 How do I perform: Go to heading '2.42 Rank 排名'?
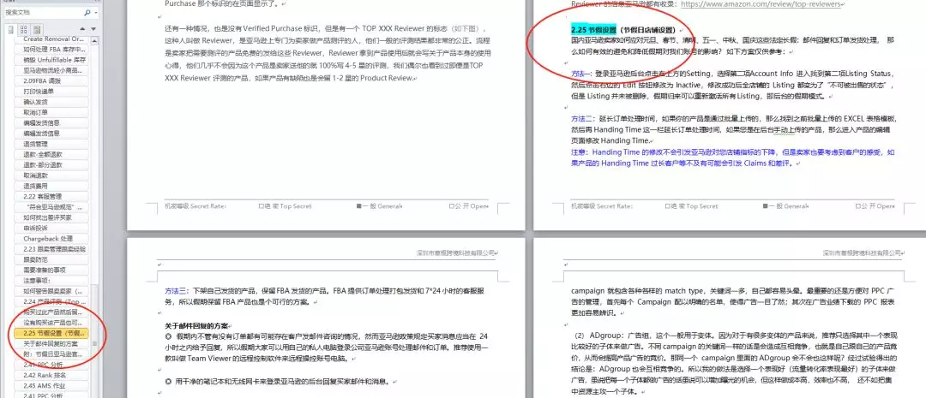53,375
